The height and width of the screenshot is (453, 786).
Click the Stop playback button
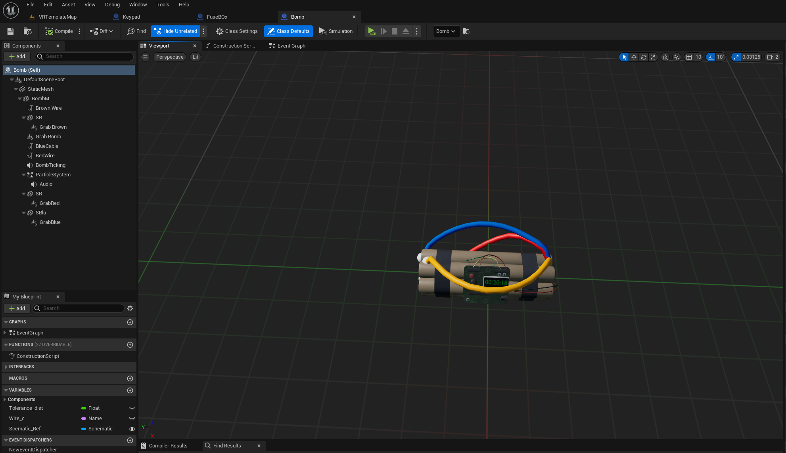pos(395,31)
